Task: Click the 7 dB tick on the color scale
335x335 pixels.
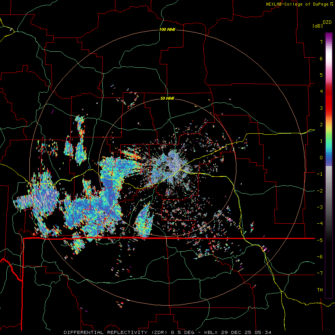Action: point(321,42)
